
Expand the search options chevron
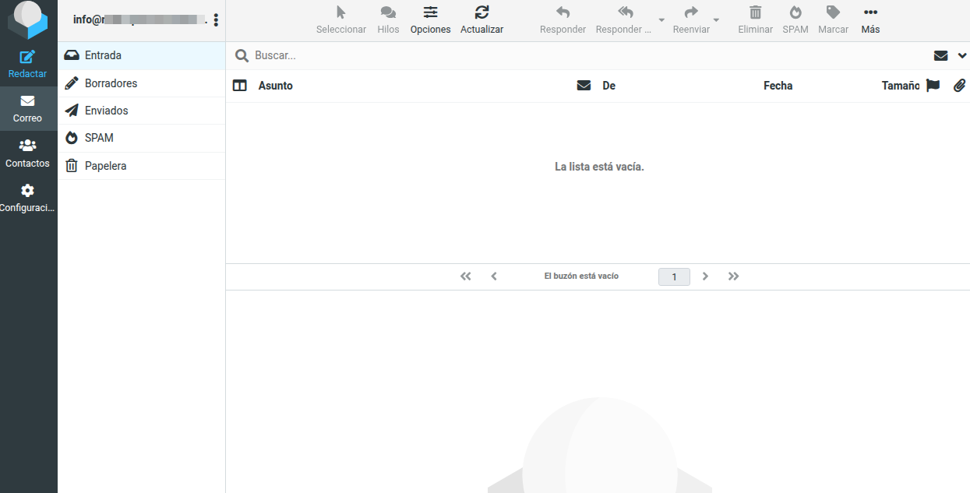pyautogui.click(x=962, y=55)
